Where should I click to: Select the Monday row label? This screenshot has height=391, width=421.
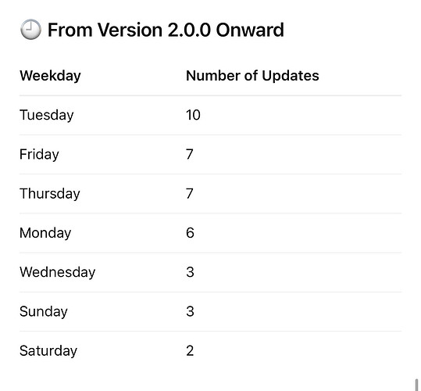(45, 233)
